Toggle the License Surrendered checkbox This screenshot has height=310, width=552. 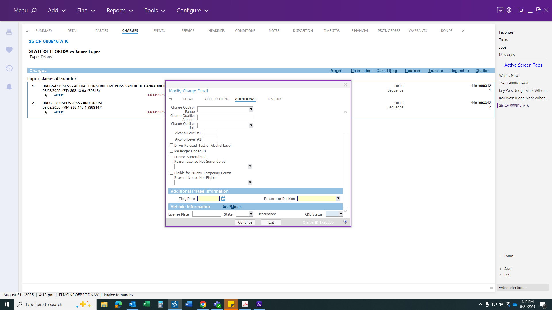pos(171,157)
